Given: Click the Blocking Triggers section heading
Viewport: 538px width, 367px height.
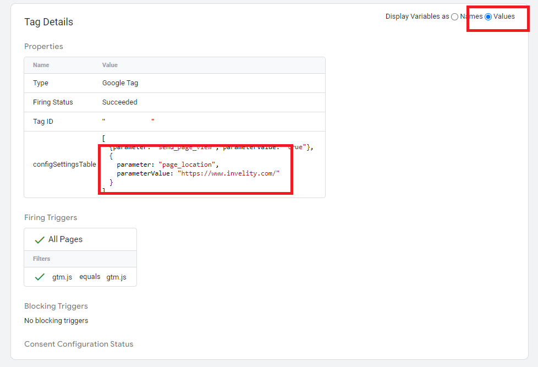Looking at the screenshot, I should (56, 306).
